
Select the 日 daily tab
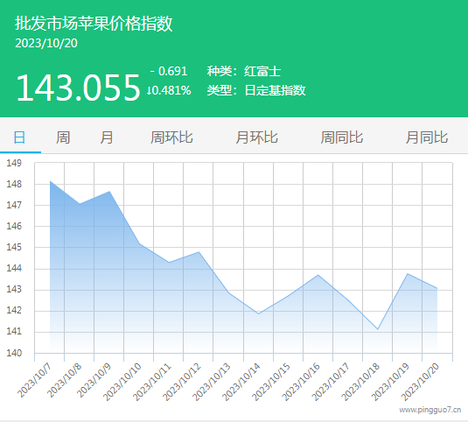(x=20, y=137)
